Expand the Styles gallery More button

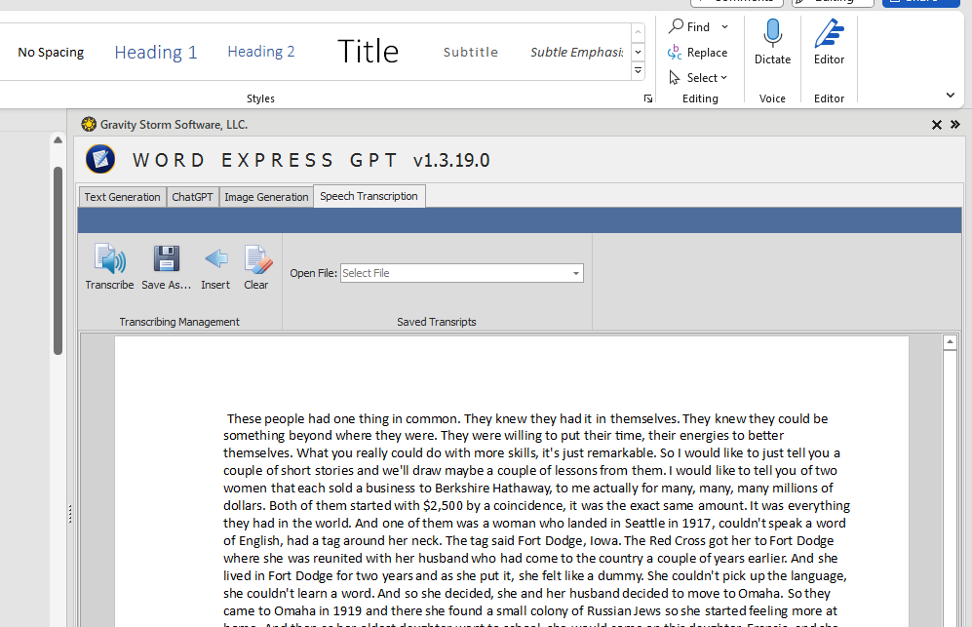point(638,71)
